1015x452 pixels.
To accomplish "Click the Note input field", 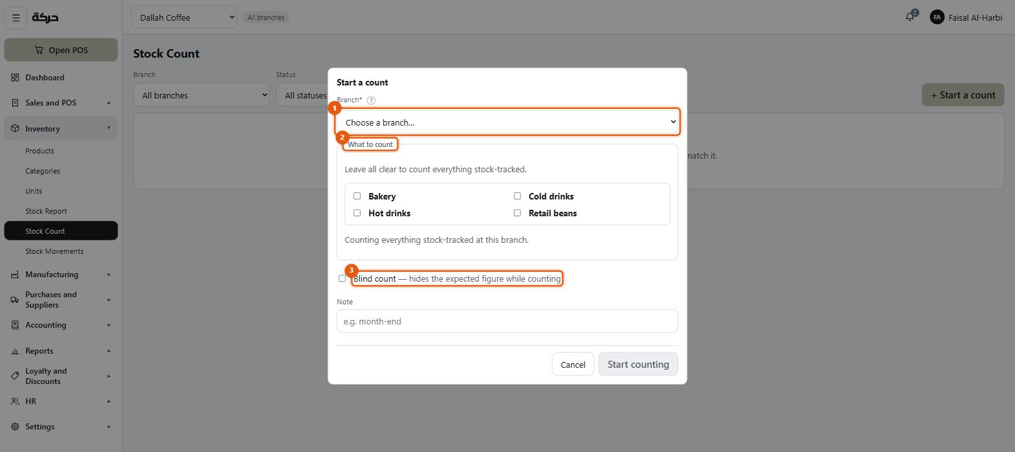I will [x=507, y=321].
